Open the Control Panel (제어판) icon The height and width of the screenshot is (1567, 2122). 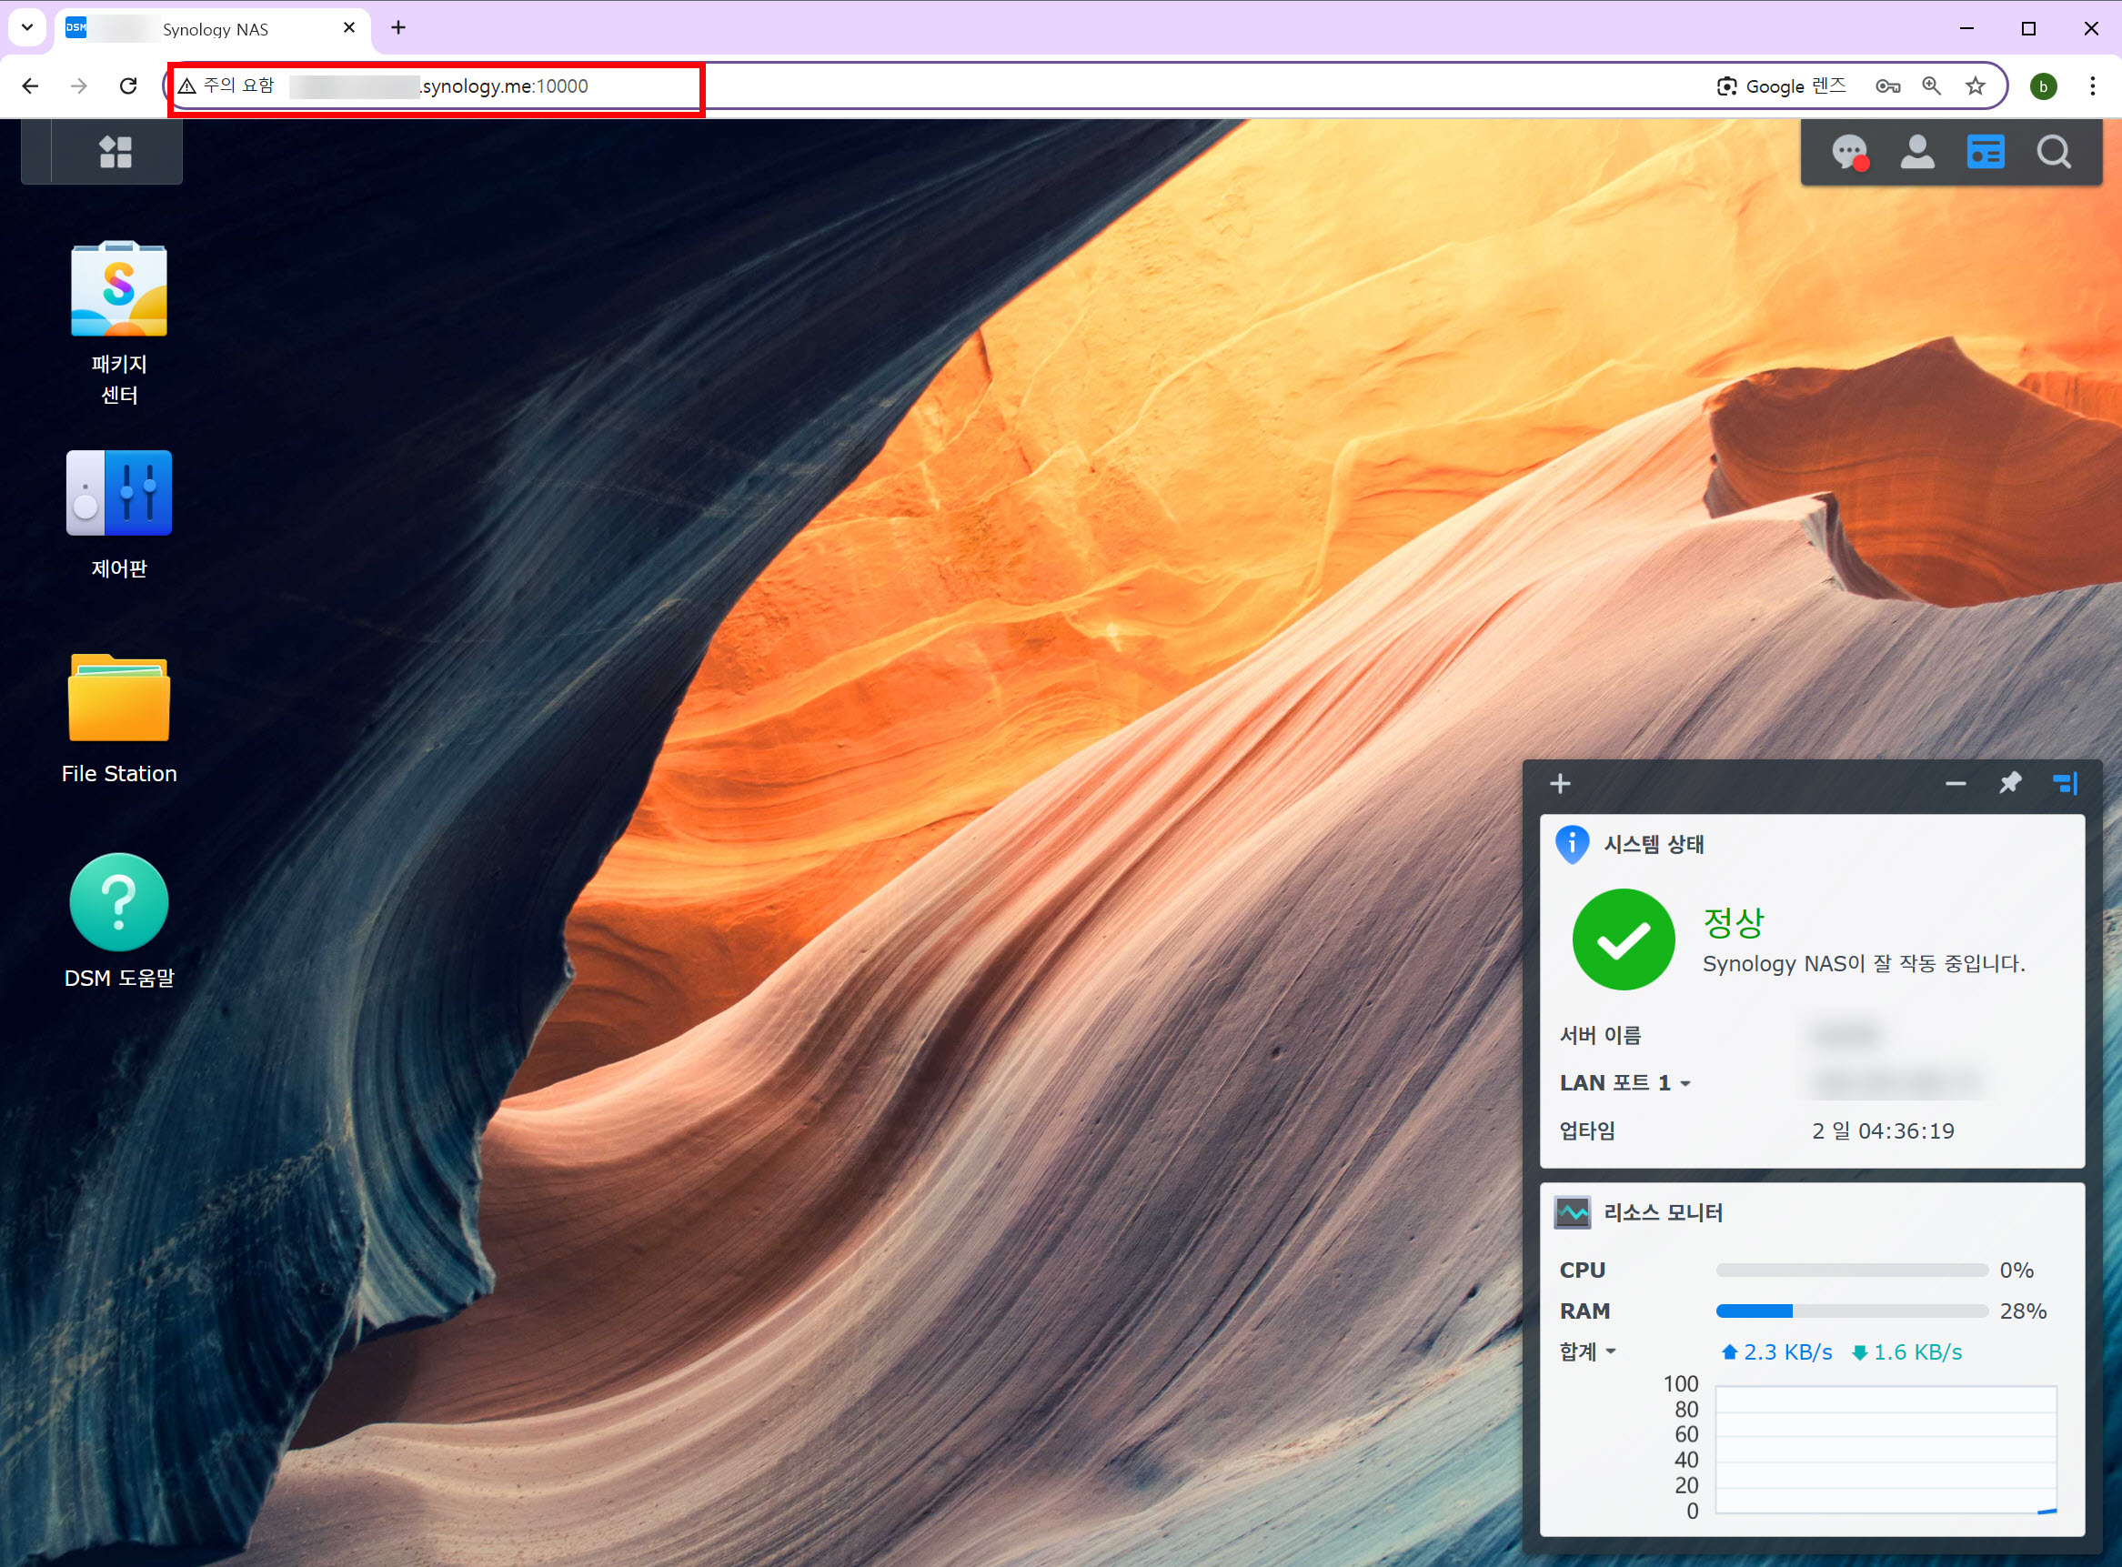click(x=118, y=493)
